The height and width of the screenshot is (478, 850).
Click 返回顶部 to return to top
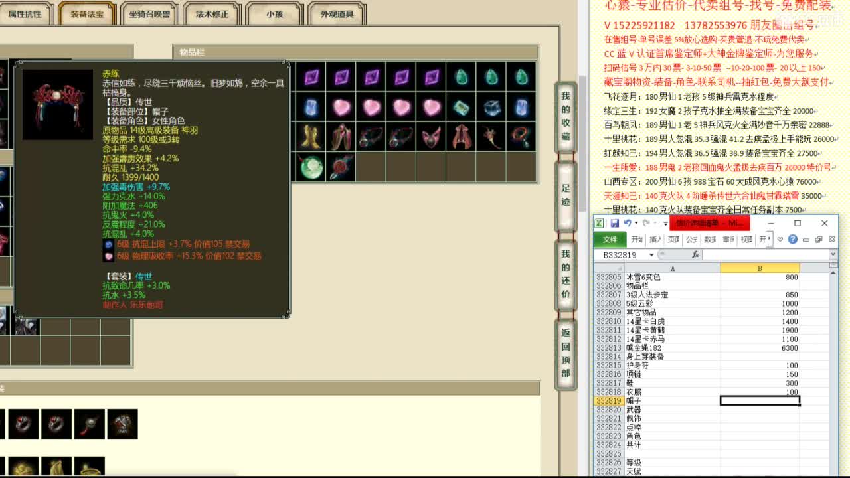point(566,353)
